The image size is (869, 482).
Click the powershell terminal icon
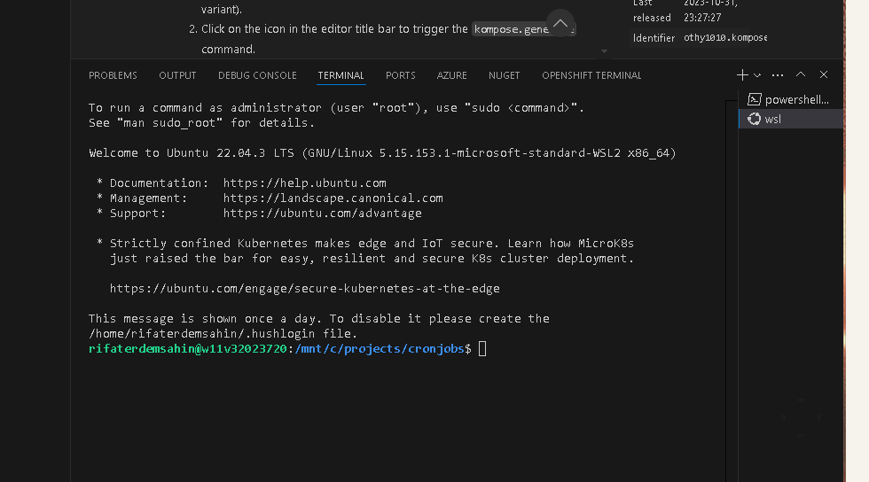pyautogui.click(x=755, y=100)
